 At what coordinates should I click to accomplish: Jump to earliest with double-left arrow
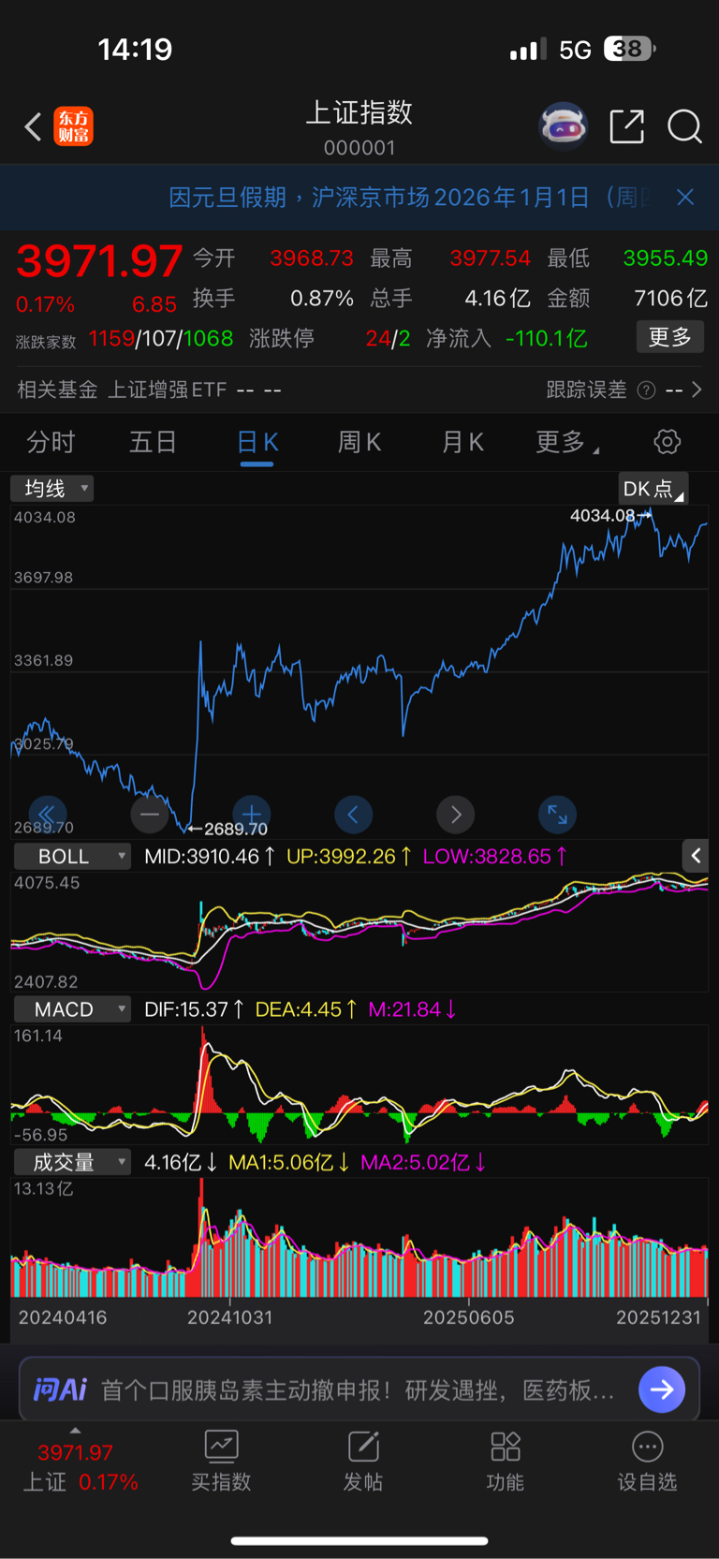click(47, 815)
